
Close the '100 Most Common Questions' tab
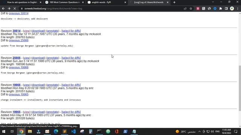(x=83, y=2)
